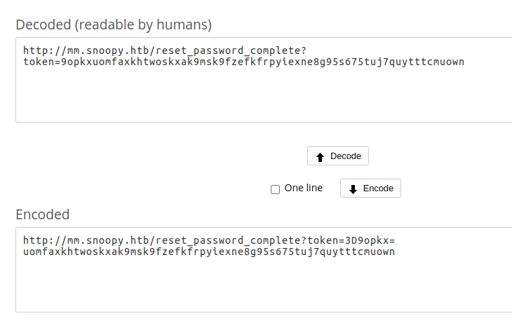This screenshot has height=330, width=512.
Task: Click the down arrow icon on Encode
Action: (x=353, y=188)
